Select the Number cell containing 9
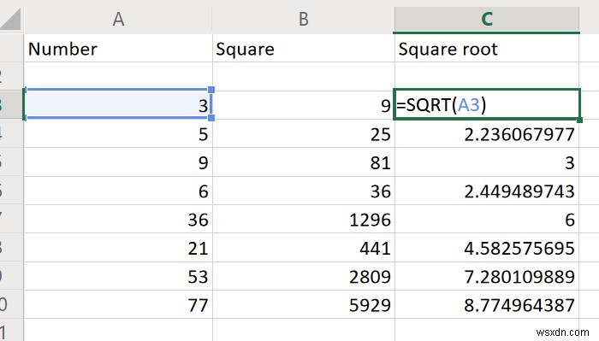This screenshot has height=341, width=599. coord(118,162)
